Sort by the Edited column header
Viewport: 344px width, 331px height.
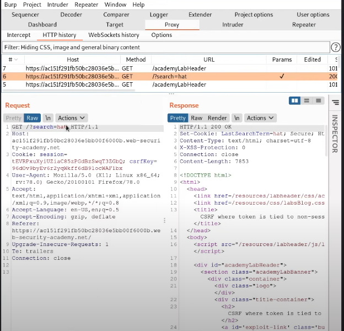pyautogui.click(x=313, y=60)
